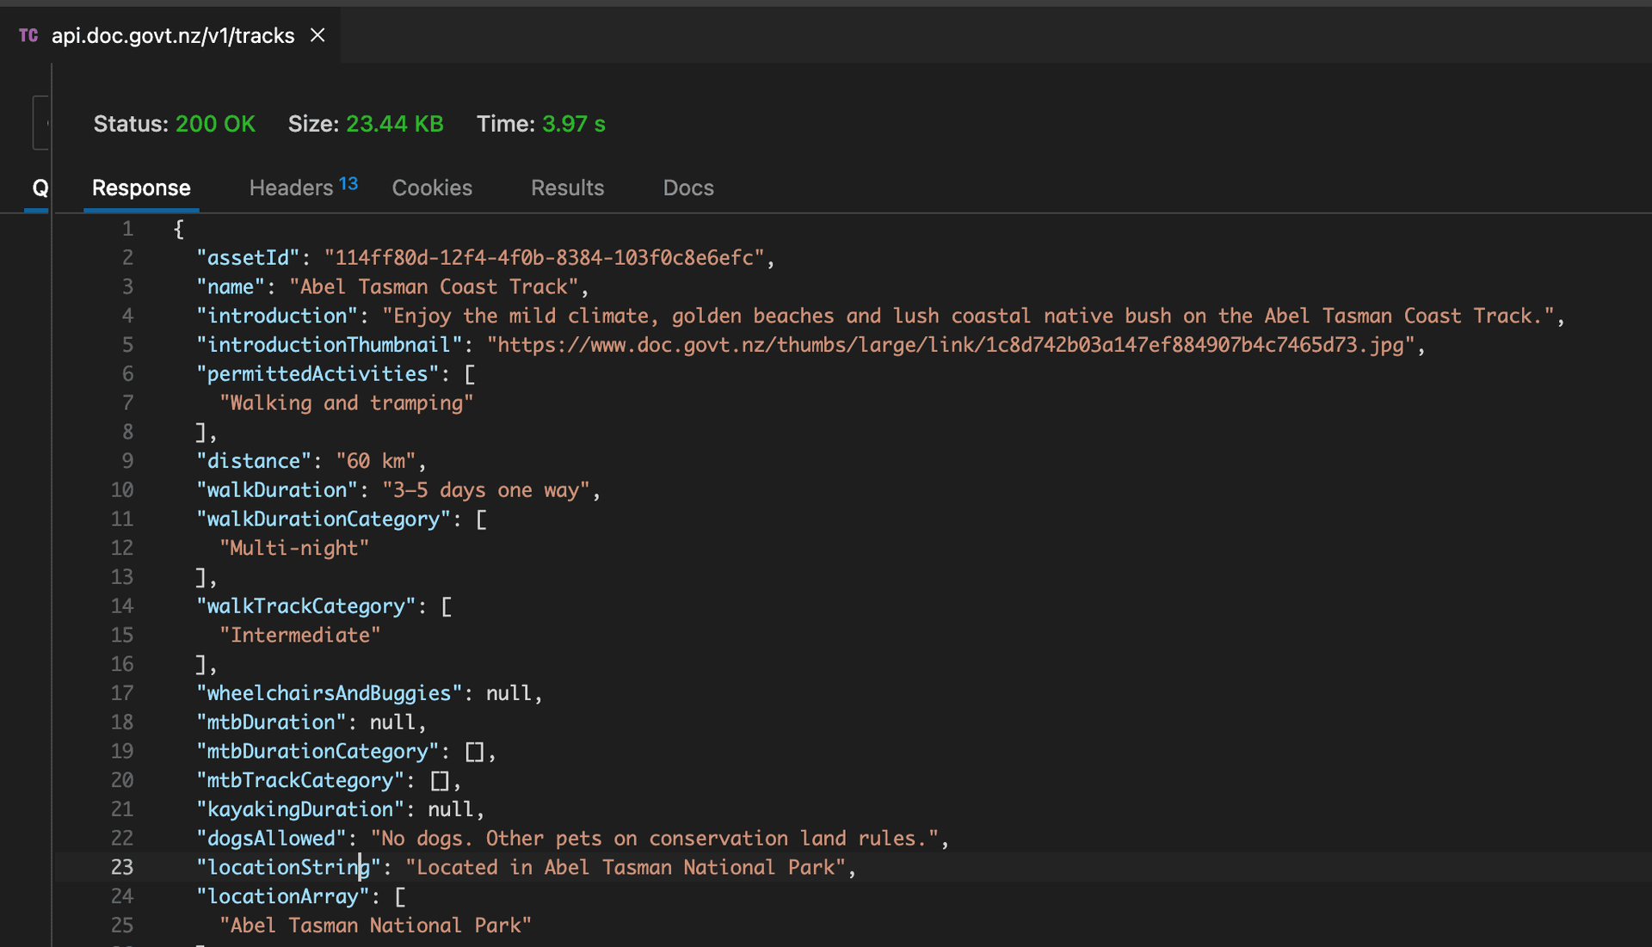Image resolution: width=1652 pixels, height=947 pixels.
Task: Click the "Walking and tramping" value
Action: tap(347, 403)
